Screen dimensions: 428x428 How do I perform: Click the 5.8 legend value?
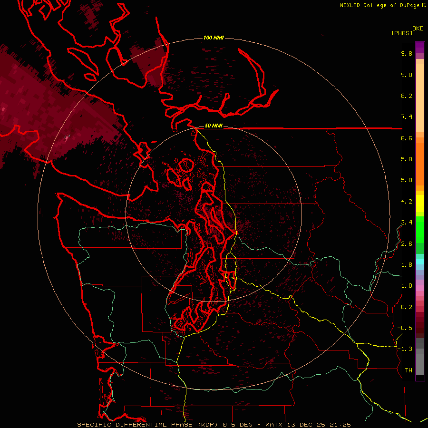tap(407, 159)
